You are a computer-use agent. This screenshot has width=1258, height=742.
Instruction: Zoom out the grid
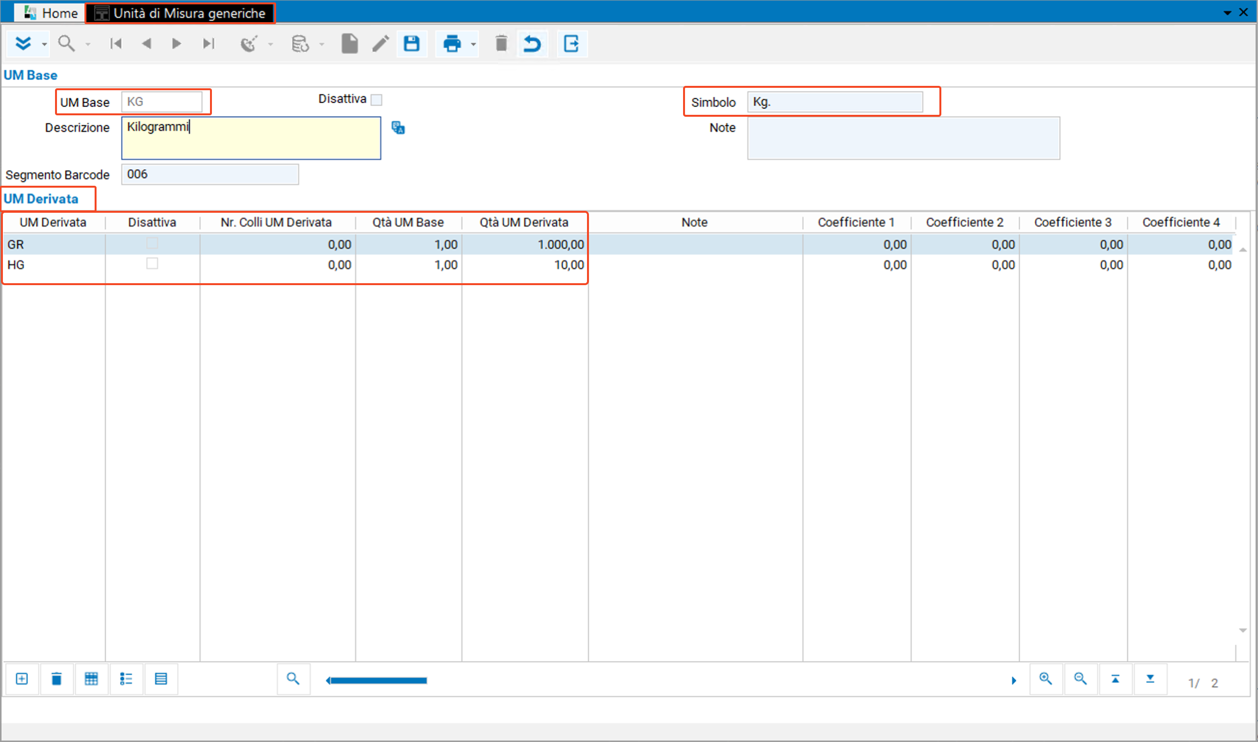1081,678
